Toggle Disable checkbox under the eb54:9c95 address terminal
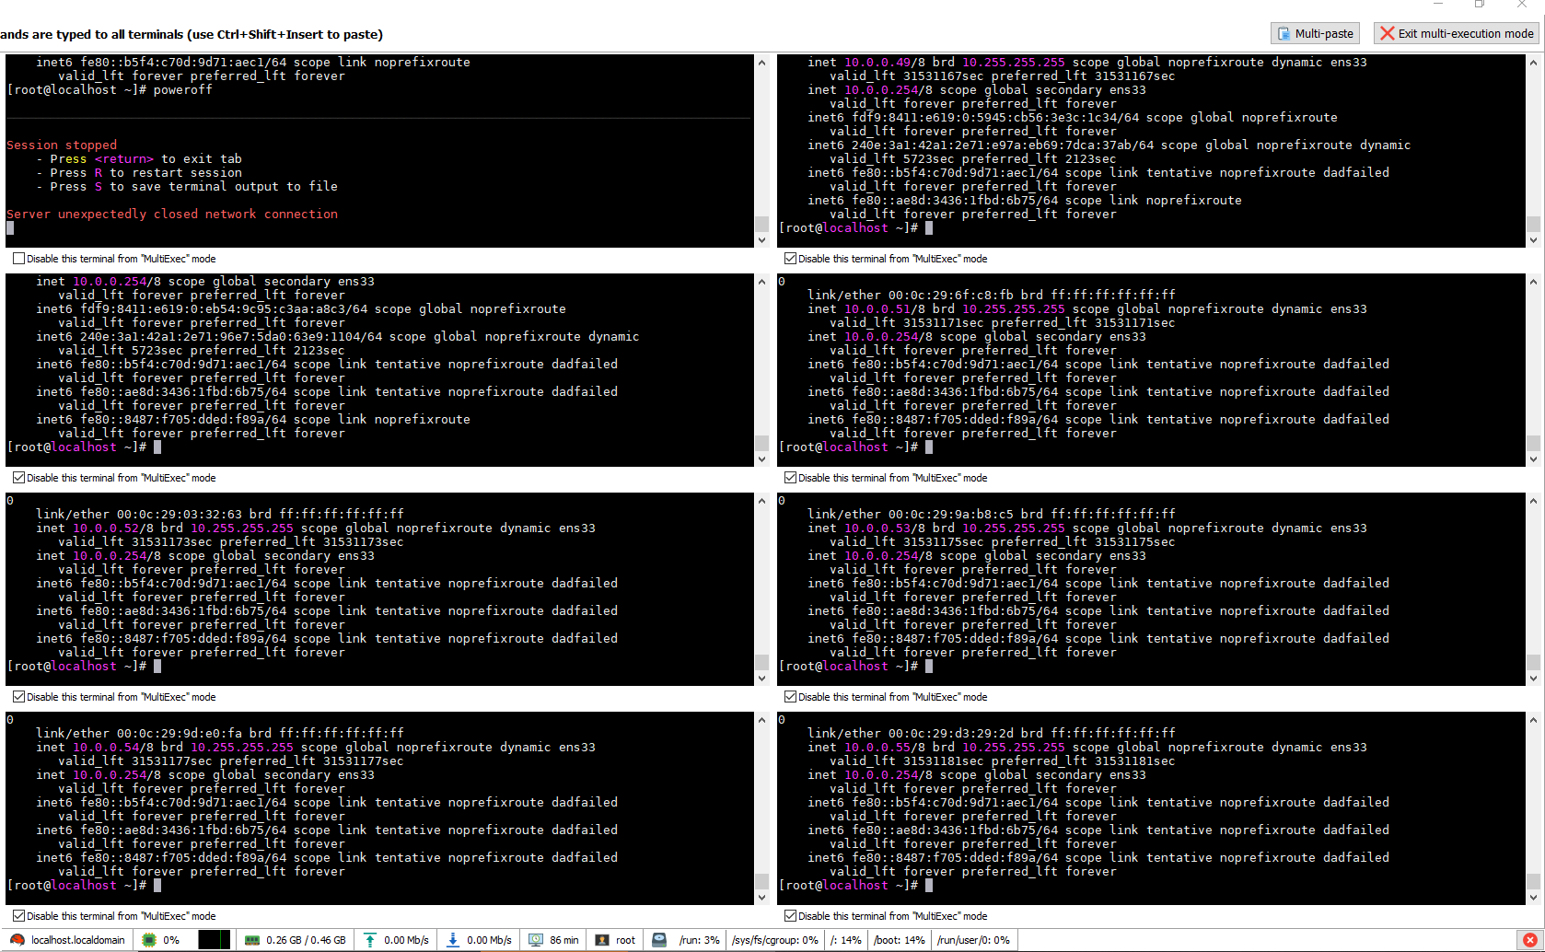The height and width of the screenshot is (952, 1545). point(18,478)
